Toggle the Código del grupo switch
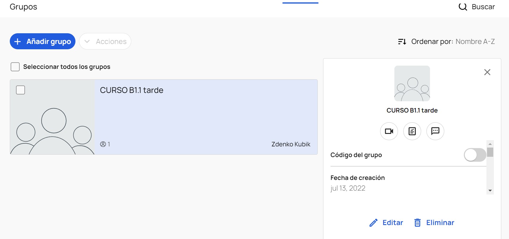 pyautogui.click(x=475, y=155)
